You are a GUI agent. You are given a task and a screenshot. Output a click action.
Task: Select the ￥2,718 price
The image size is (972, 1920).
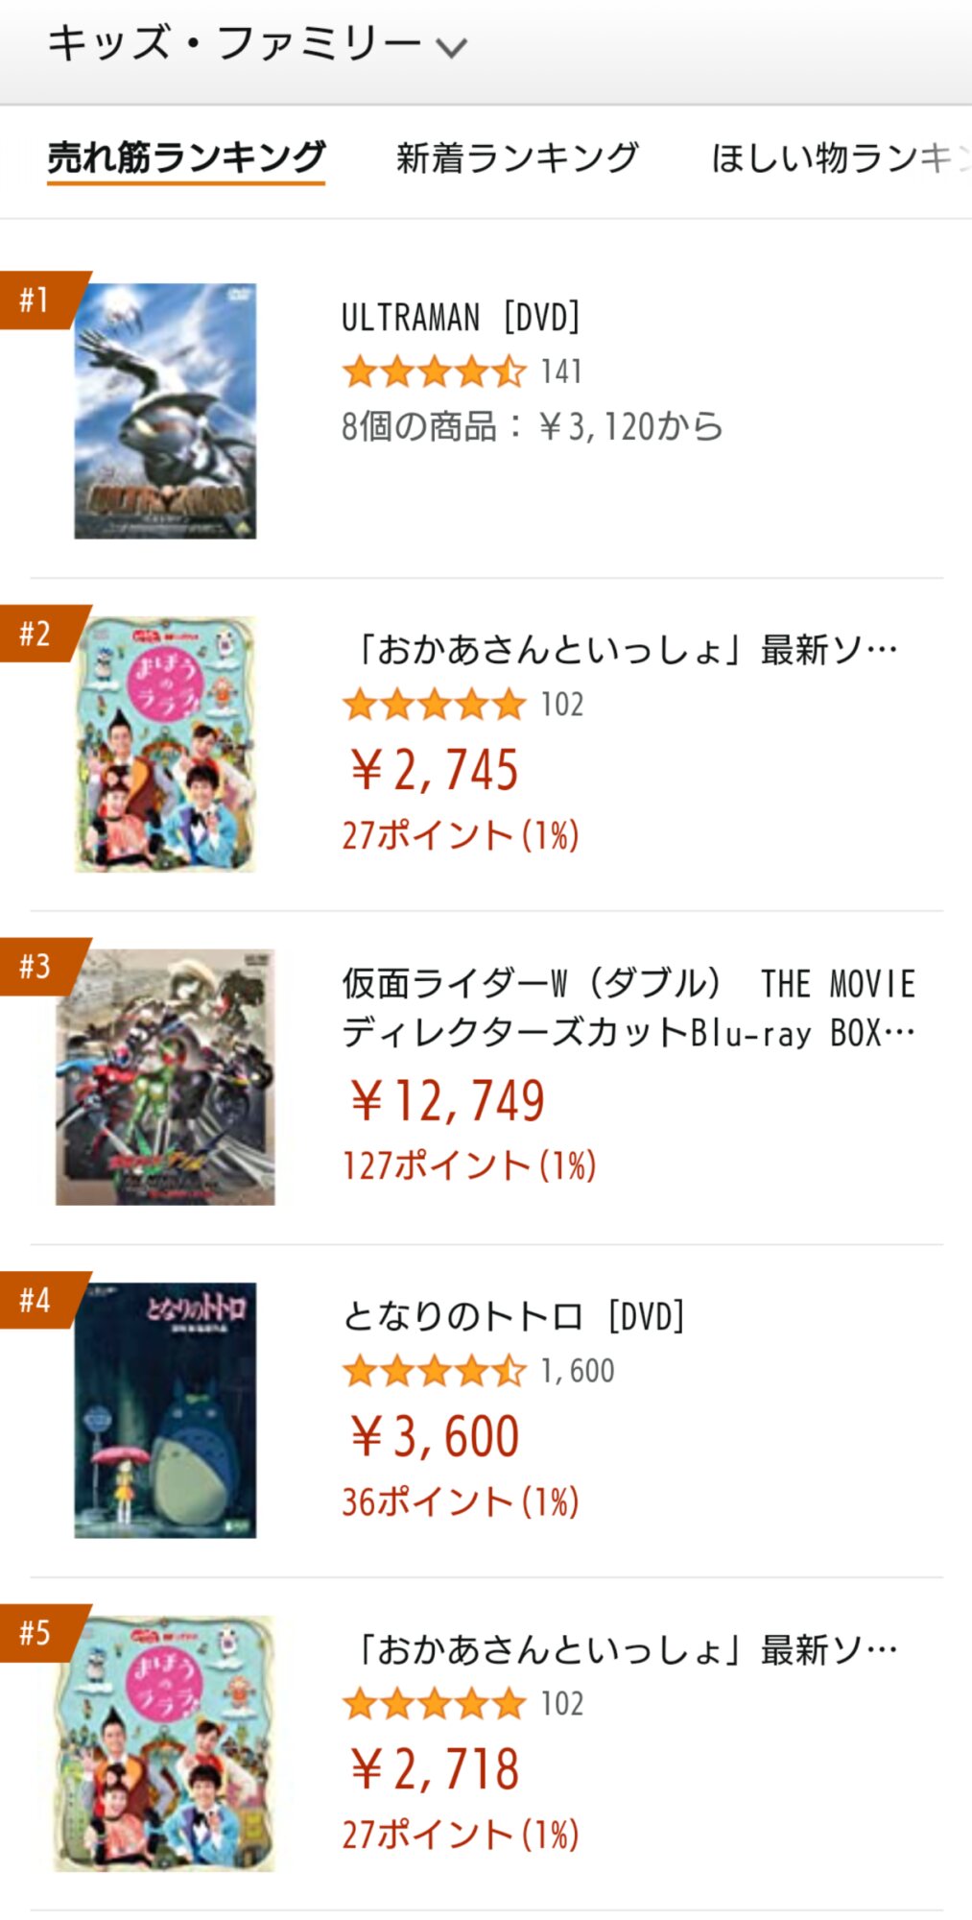[x=434, y=1769]
